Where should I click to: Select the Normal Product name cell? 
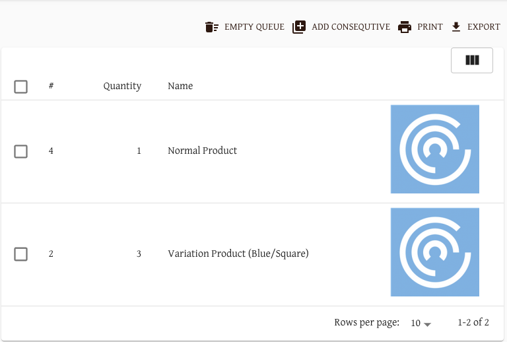(x=203, y=151)
